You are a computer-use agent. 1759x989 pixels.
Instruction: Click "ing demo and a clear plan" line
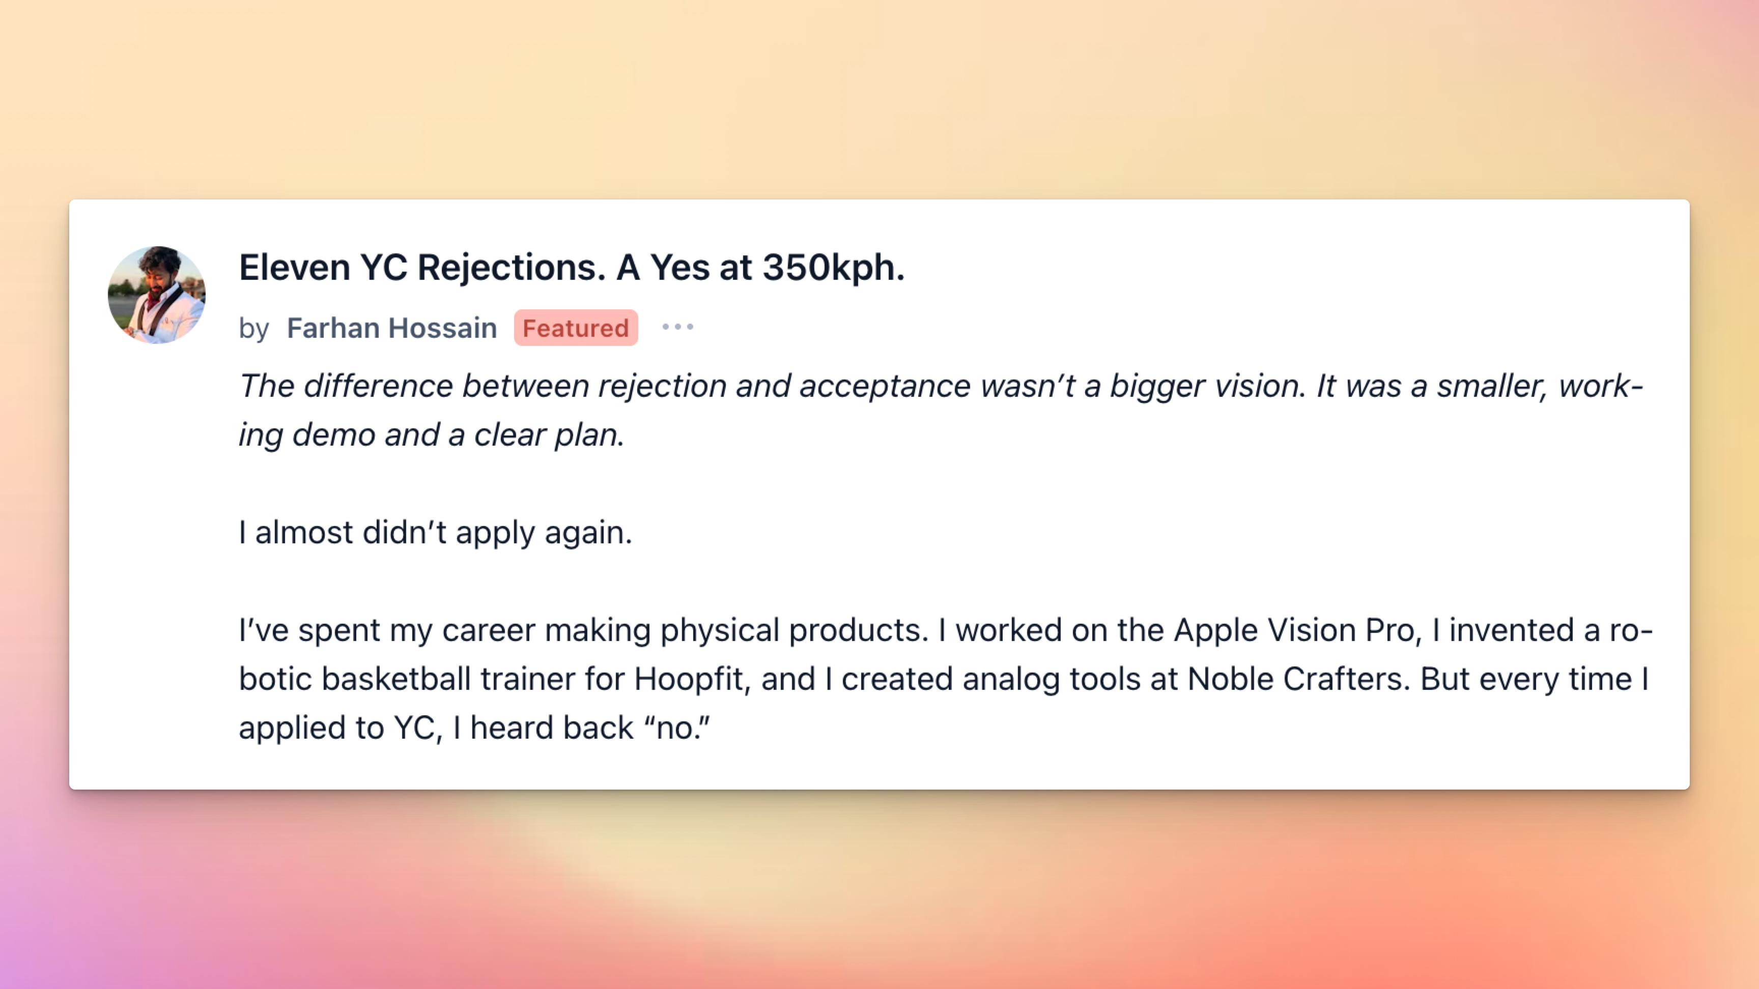coord(431,435)
